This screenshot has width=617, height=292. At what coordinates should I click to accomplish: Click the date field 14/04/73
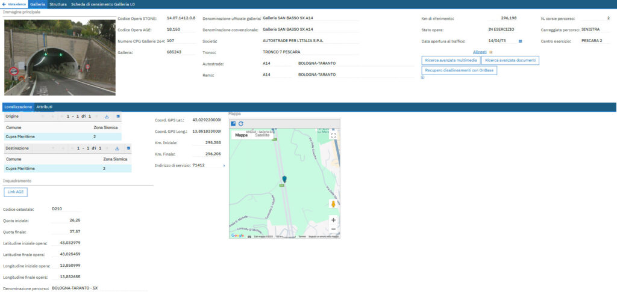(x=503, y=41)
